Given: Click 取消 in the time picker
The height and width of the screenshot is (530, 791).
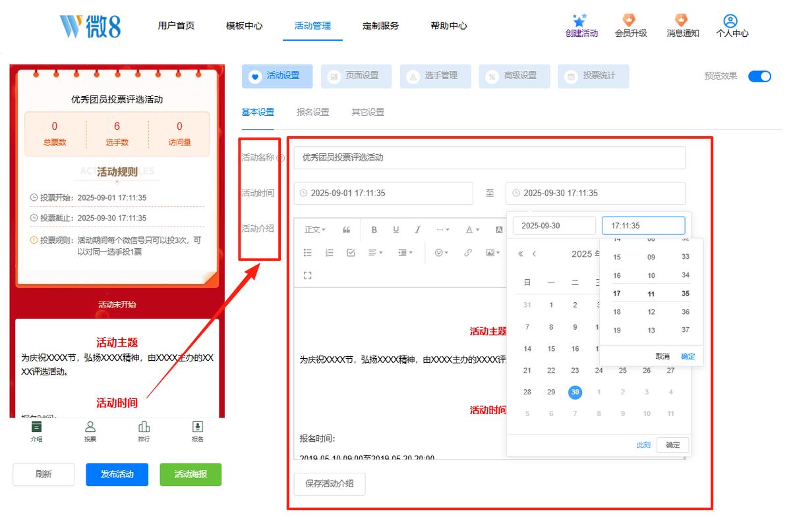Looking at the screenshot, I should coord(662,356).
